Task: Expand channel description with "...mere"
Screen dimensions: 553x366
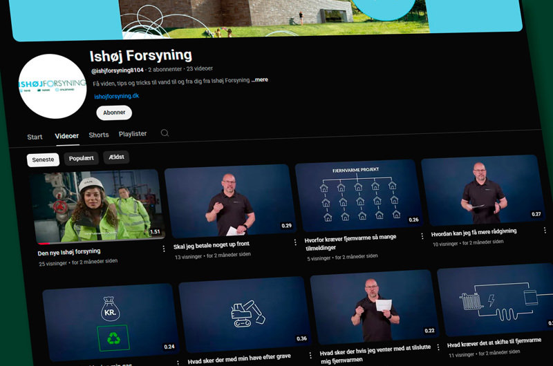Action: coord(260,80)
